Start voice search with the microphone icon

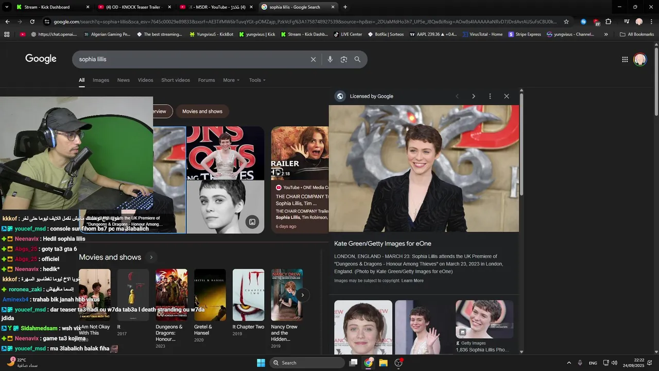coord(330,59)
